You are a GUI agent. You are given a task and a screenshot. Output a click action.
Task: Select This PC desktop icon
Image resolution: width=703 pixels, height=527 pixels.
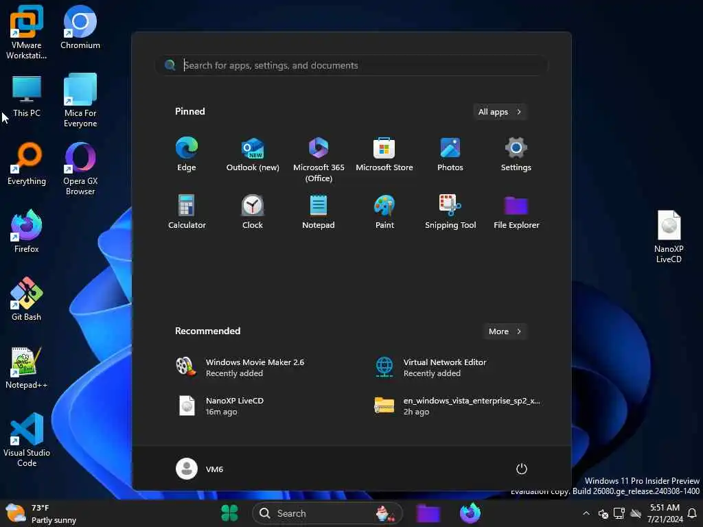point(27,96)
